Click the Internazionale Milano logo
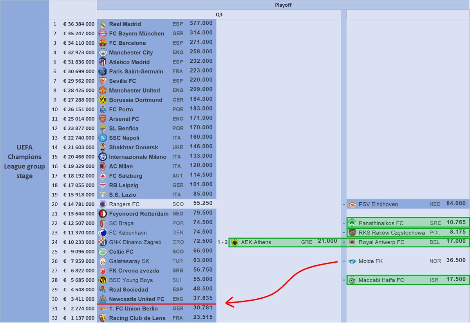 pyautogui.click(x=103, y=156)
